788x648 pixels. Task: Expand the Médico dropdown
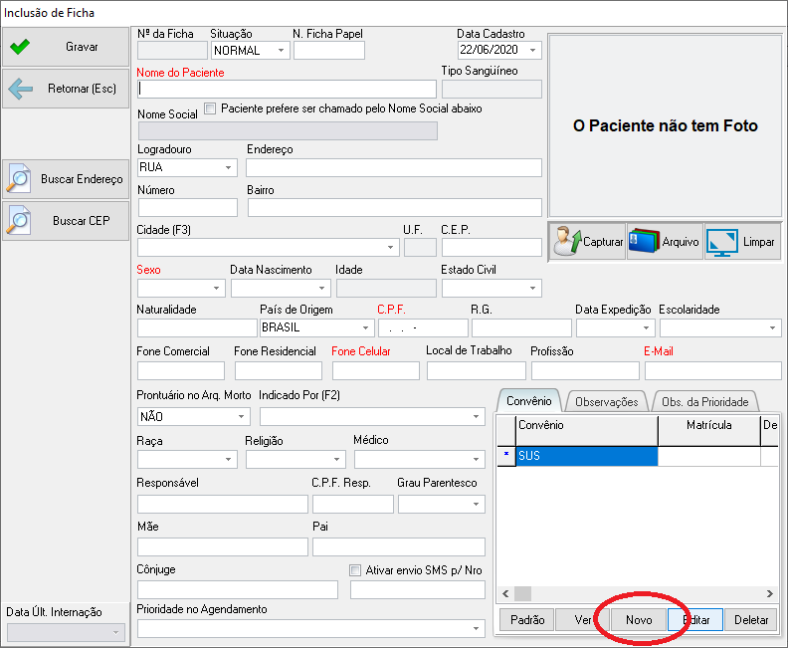[x=476, y=459]
